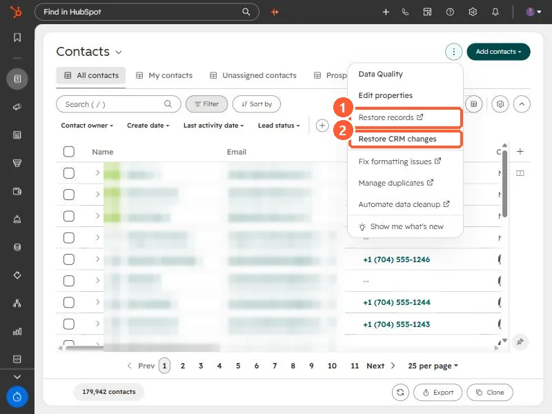Open the Development sidebar icon
Screen dimensions: 552x414
[x=17, y=359]
